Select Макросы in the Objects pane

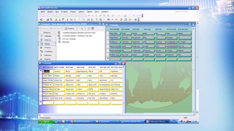pos(47,55)
